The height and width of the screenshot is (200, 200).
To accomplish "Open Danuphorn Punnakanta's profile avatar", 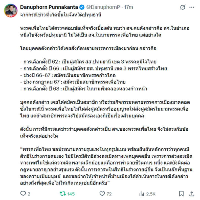I will pyautogui.click(x=11, y=10).
